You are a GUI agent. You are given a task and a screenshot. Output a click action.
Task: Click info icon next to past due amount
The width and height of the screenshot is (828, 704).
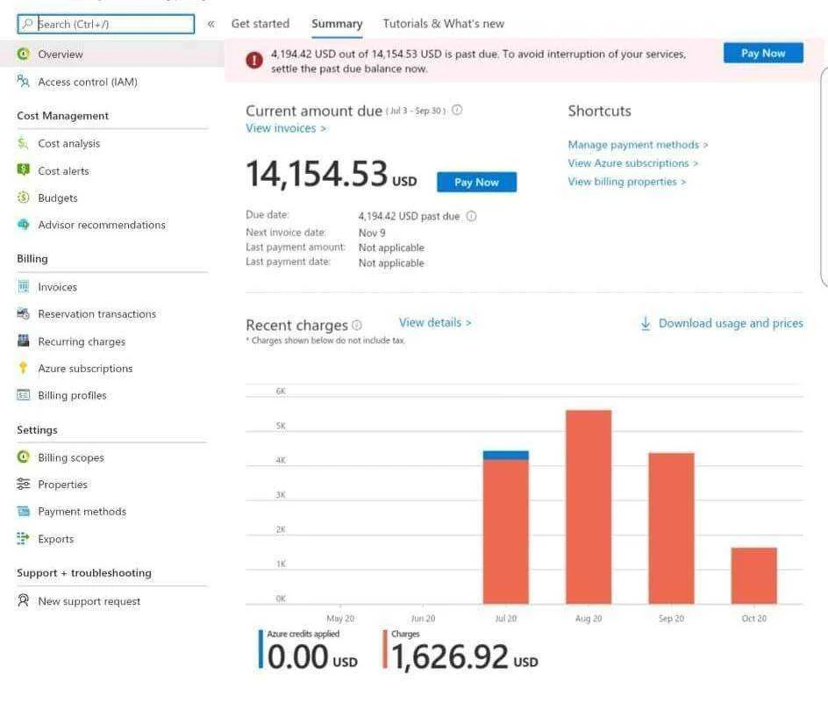pyautogui.click(x=472, y=216)
